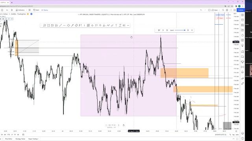This screenshot has width=252, height=141.
Task: Redo the last chart action
Action: pos(205,10)
